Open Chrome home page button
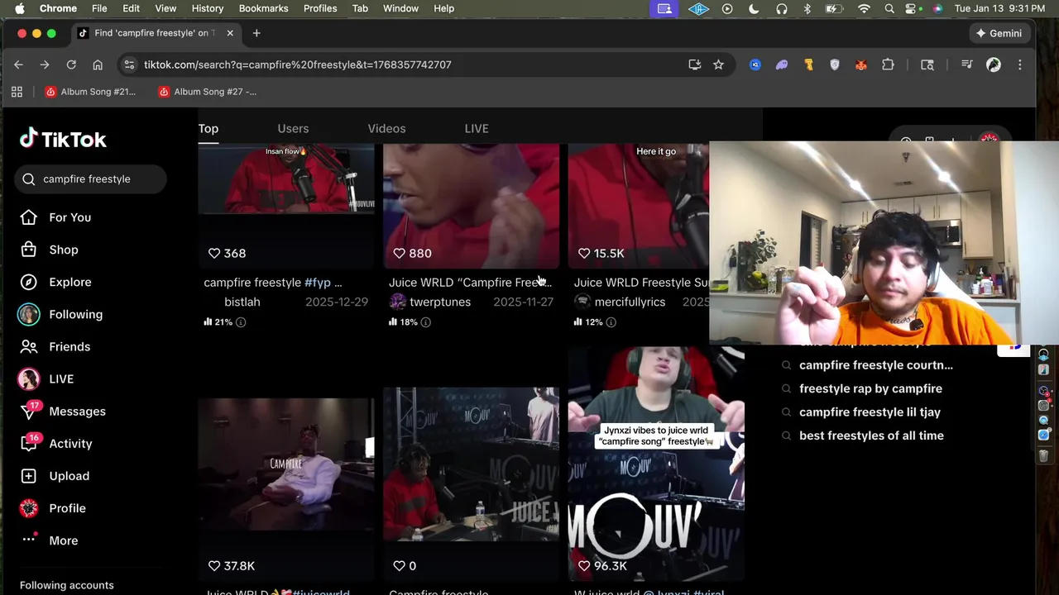 98,64
